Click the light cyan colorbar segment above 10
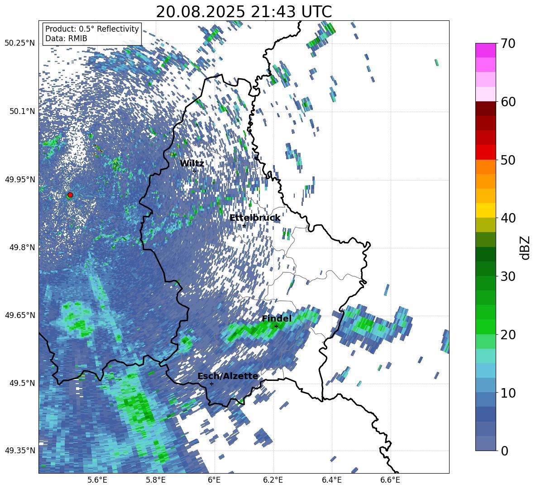This screenshot has width=536, height=489. pyautogui.click(x=485, y=370)
